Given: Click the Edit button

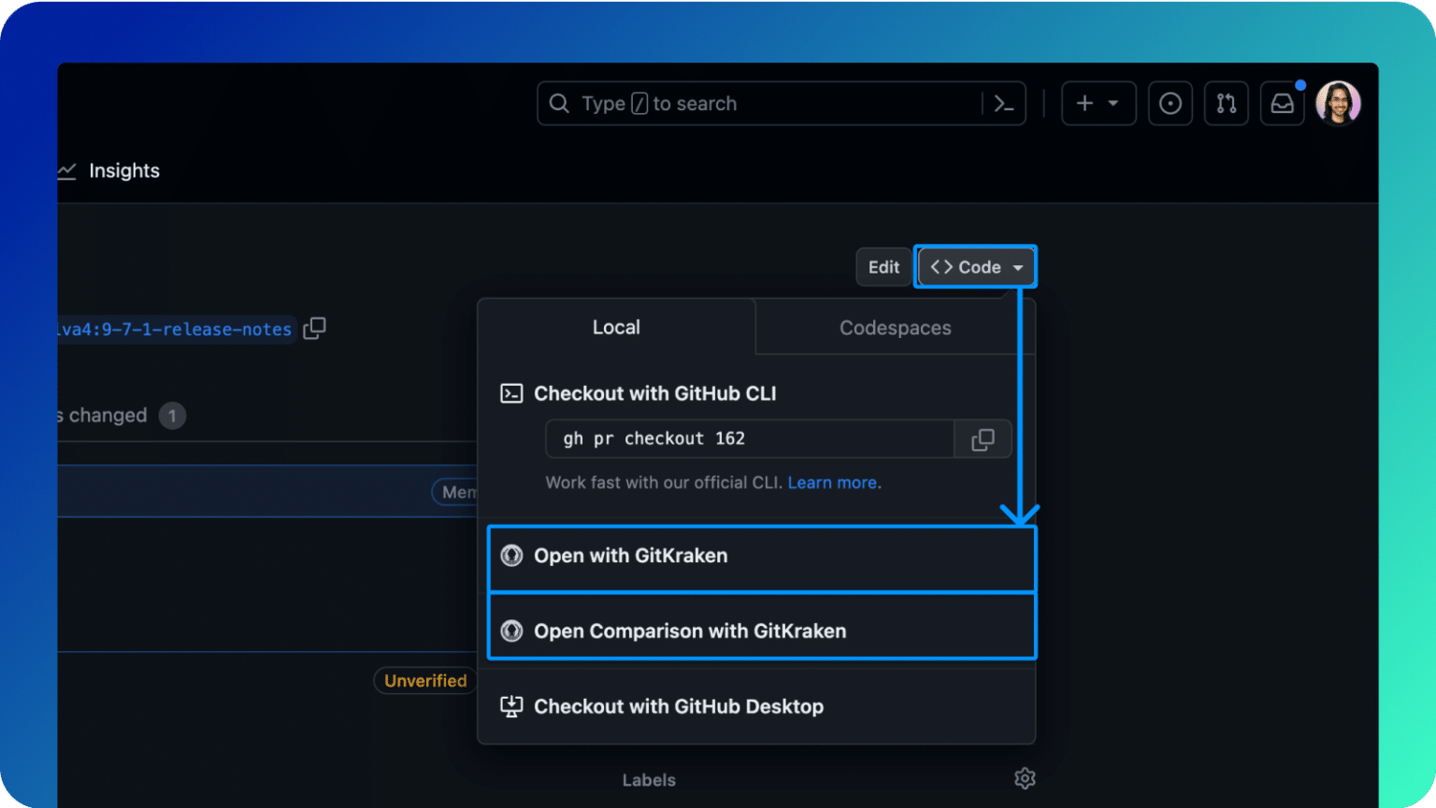Looking at the screenshot, I should tap(883, 266).
